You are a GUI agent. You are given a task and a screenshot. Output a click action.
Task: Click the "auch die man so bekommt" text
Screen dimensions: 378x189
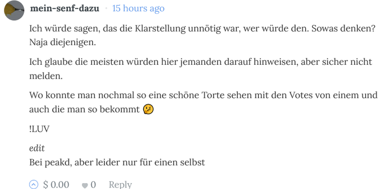[84, 109]
